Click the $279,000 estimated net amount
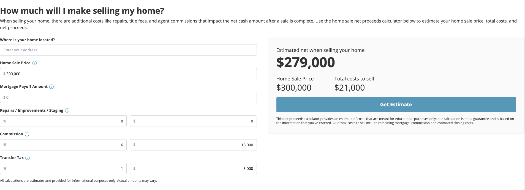The width and height of the screenshot is (525, 190). tap(306, 63)
